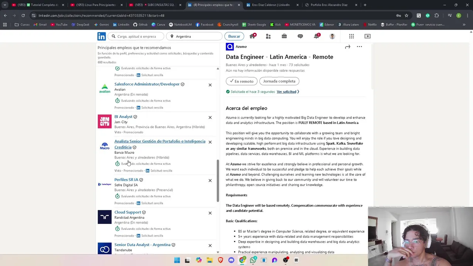Image resolution: width=473 pixels, height=266 pixels.
Task: Open My Network people icon
Action: click(268, 36)
